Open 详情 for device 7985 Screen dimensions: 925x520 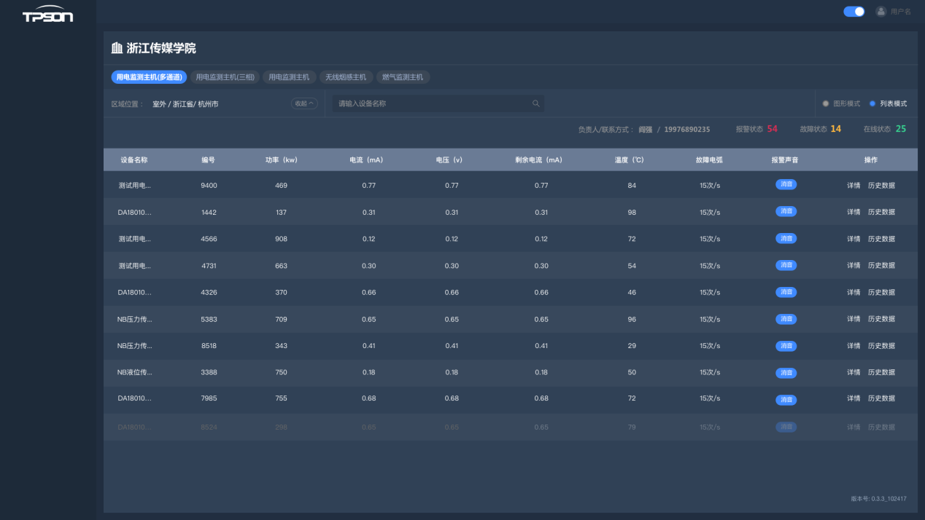coord(854,398)
